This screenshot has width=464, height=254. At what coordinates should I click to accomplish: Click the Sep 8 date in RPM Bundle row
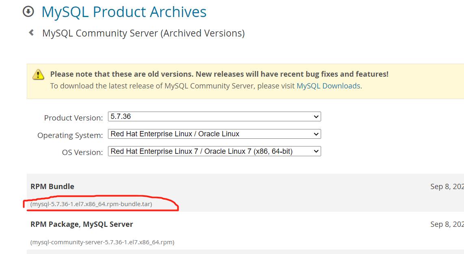(447, 187)
